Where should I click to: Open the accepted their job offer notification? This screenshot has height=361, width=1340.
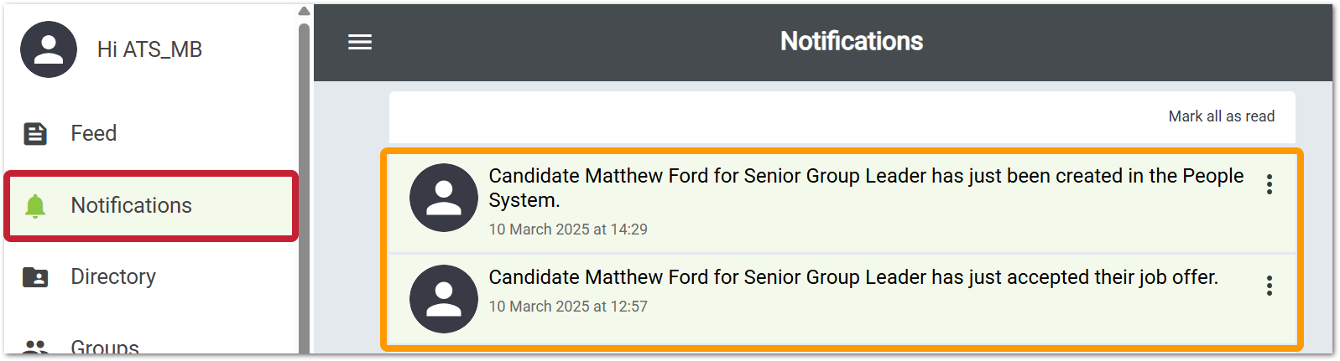tap(842, 299)
